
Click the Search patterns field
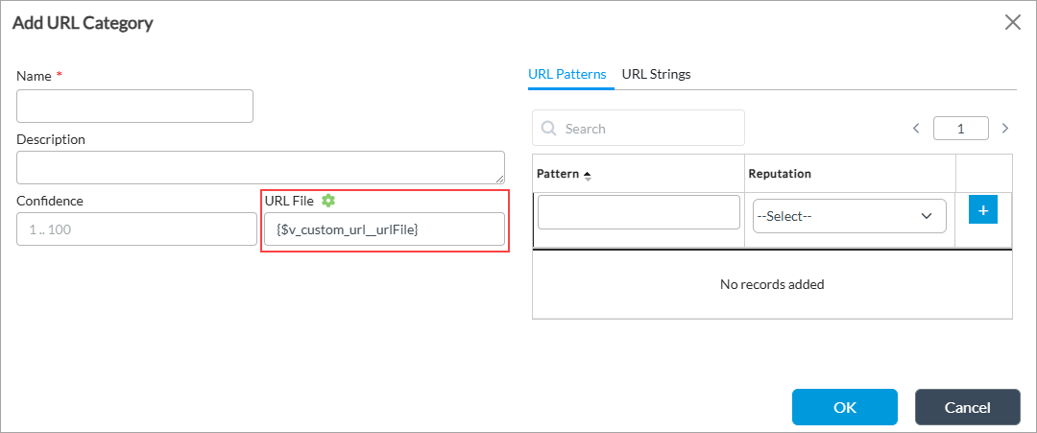[648, 128]
